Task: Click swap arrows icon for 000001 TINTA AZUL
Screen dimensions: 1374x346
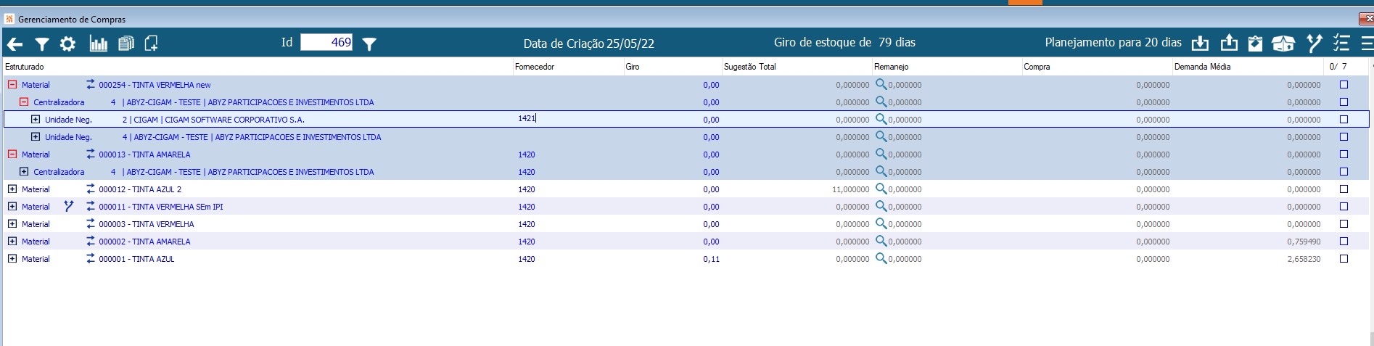Action: [91, 258]
